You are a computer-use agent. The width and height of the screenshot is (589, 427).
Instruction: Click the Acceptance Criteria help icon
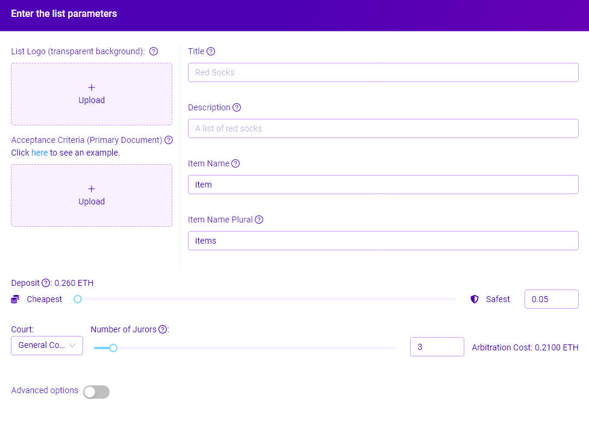coord(169,140)
